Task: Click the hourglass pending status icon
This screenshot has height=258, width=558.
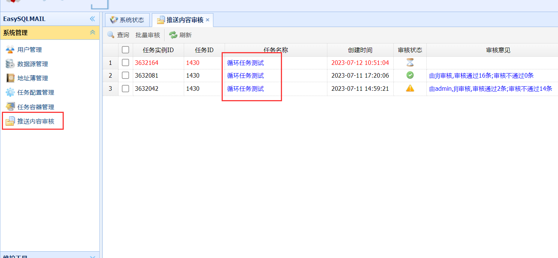Action: (410, 63)
